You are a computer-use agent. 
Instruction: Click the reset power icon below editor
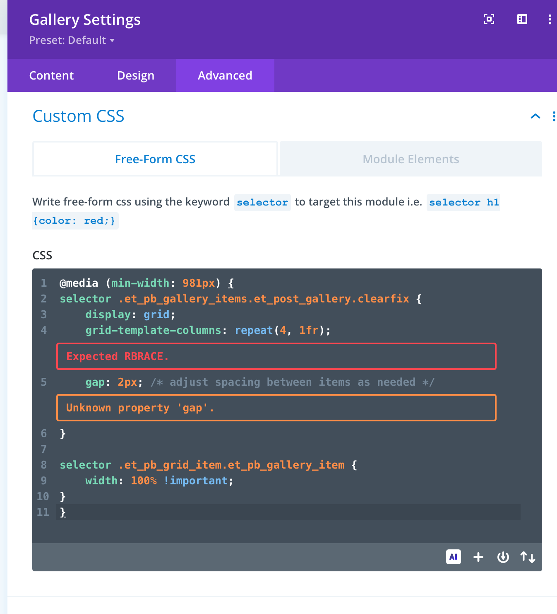pos(503,557)
